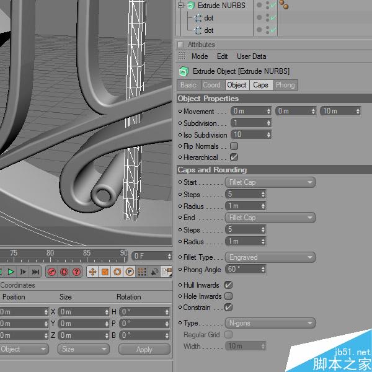The width and height of the screenshot is (372, 372).
Task: Select the Object tab
Action: coord(237,85)
